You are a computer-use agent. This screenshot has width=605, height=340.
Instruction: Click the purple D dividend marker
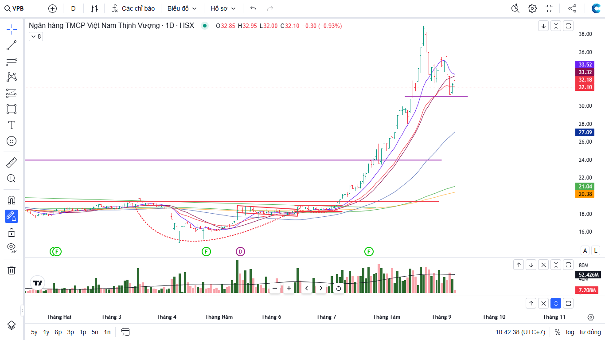point(240,252)
